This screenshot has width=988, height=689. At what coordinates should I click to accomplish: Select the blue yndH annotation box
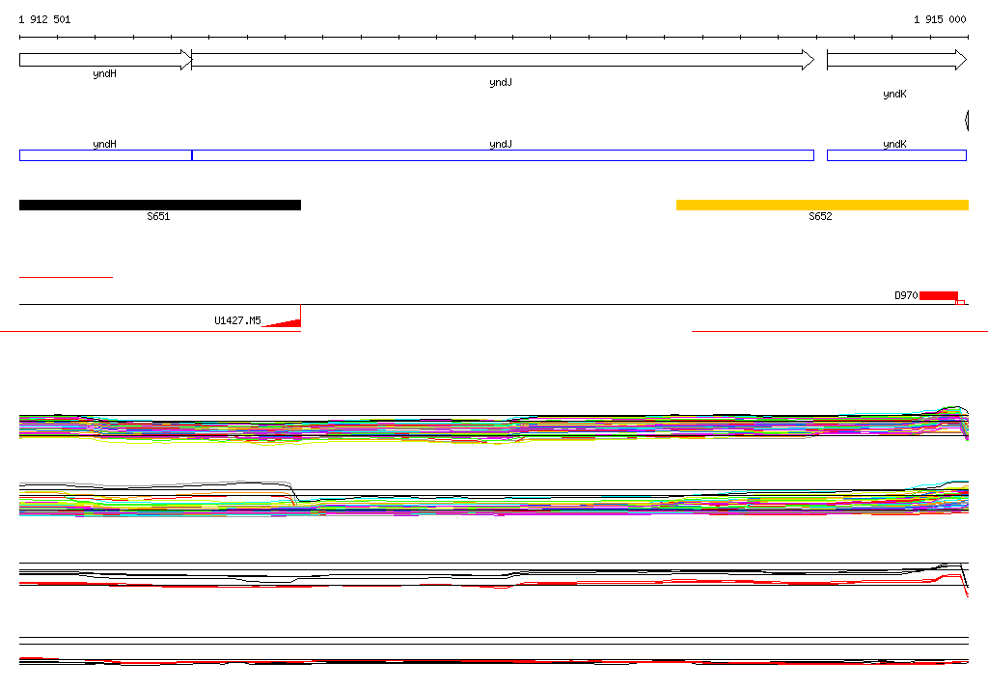pyautogui.click(x=105, y=155)
